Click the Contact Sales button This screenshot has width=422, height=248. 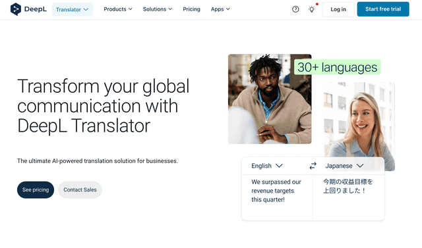(80, 189)
